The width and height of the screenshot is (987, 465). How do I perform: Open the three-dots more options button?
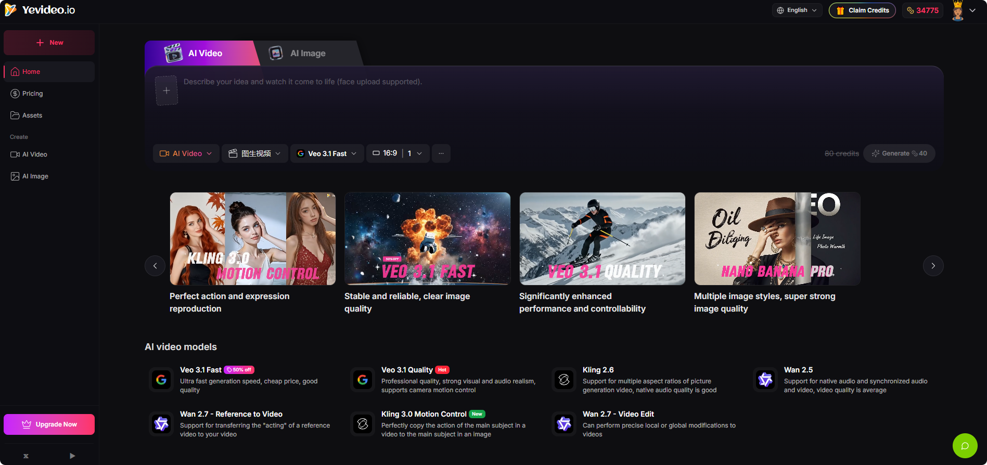point(441,153)
